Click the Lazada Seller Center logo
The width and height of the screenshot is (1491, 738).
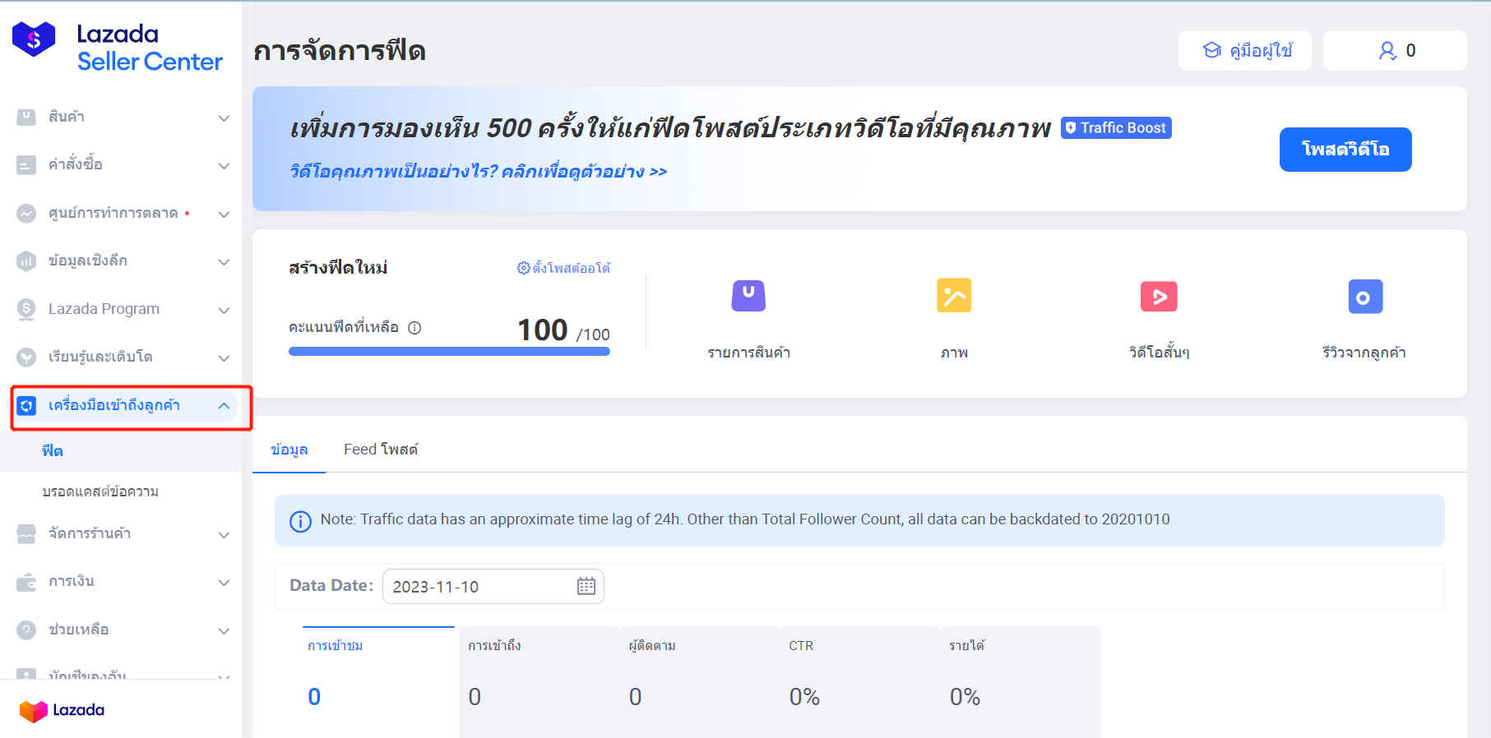coord(118,48)
